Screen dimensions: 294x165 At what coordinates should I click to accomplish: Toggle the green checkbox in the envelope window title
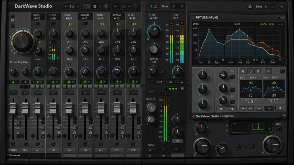[x=193, y=17]
